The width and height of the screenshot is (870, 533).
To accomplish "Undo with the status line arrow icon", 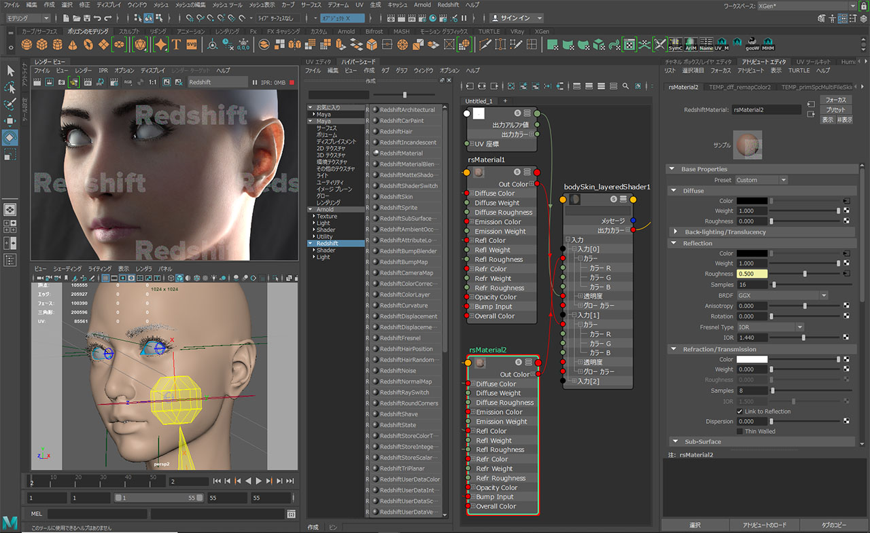I will 97,18.
